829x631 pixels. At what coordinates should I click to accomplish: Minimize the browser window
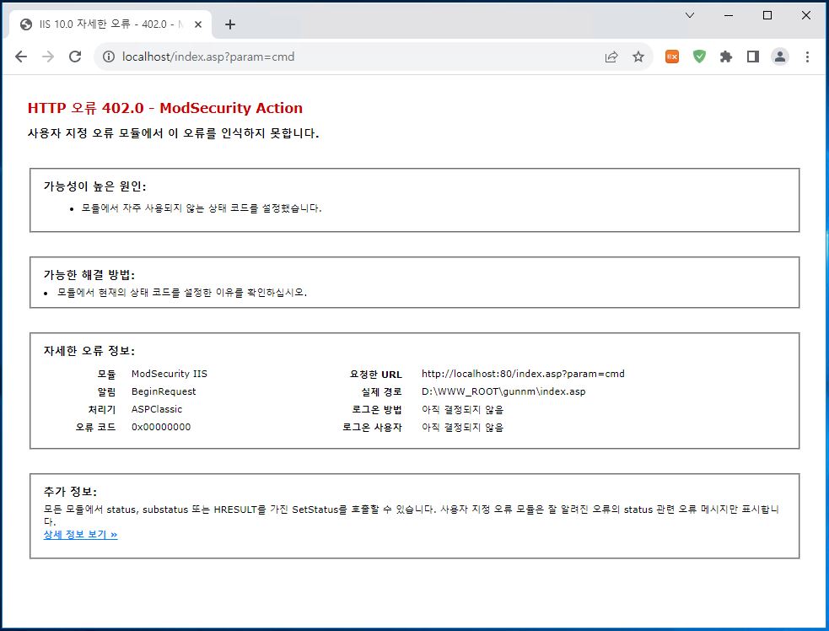[x=729, y=15]
